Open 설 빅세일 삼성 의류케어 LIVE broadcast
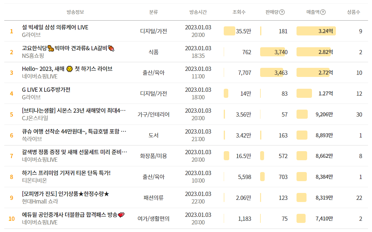 pos(55,27)
